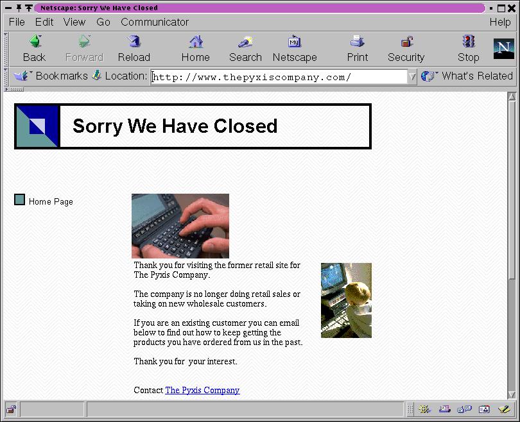Image resolution: width=520 pixels, height=422 pixels.
Task: Open the Mailbox icon in component bar
Action: click(x=444, y=409)
